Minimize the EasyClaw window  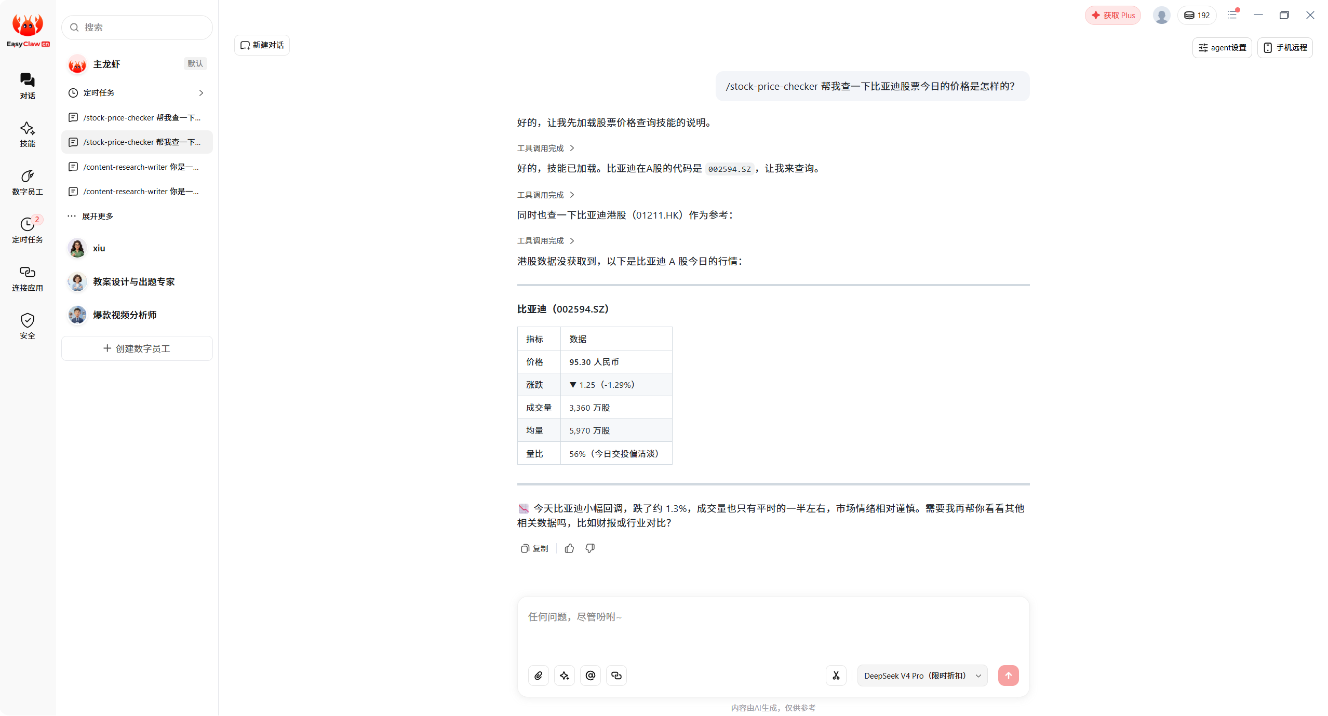pos(1258,15)
